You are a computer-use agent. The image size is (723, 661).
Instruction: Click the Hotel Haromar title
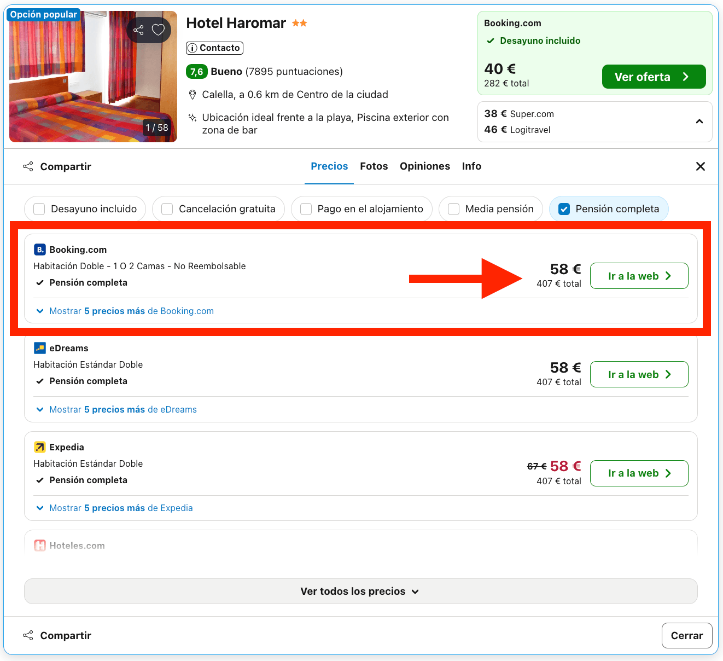tap(236, 23)
